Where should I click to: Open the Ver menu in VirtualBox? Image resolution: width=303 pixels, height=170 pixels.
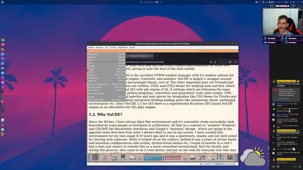pyautogui.click(x=107, y=47)
